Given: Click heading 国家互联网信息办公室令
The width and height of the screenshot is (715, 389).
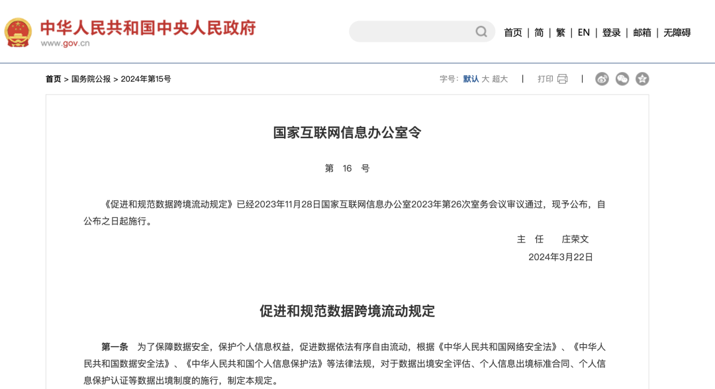Looking at the screenshot, I should 347,133.
